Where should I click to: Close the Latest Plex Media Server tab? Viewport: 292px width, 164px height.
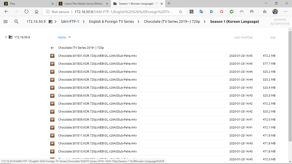click(x=107, y=3)
